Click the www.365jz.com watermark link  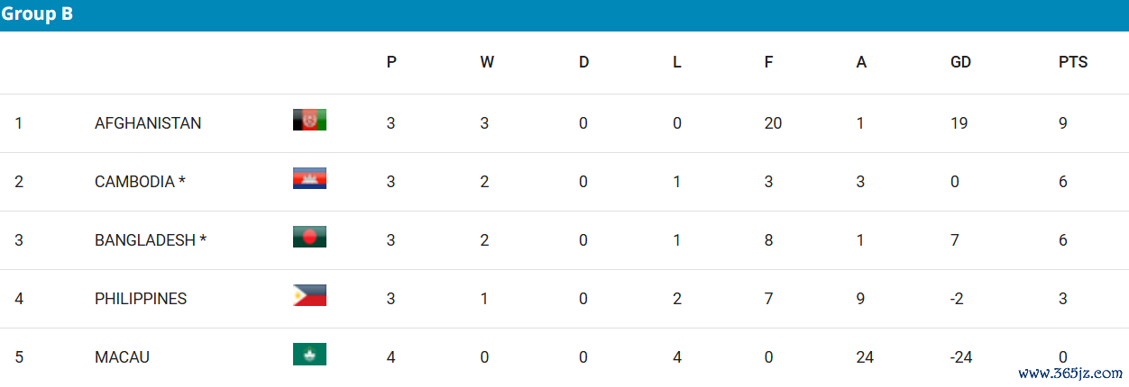pos(1070,373)
